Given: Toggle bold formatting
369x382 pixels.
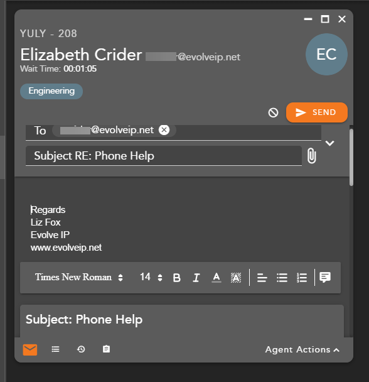Looking at the screenshot, I should (177, 278).
